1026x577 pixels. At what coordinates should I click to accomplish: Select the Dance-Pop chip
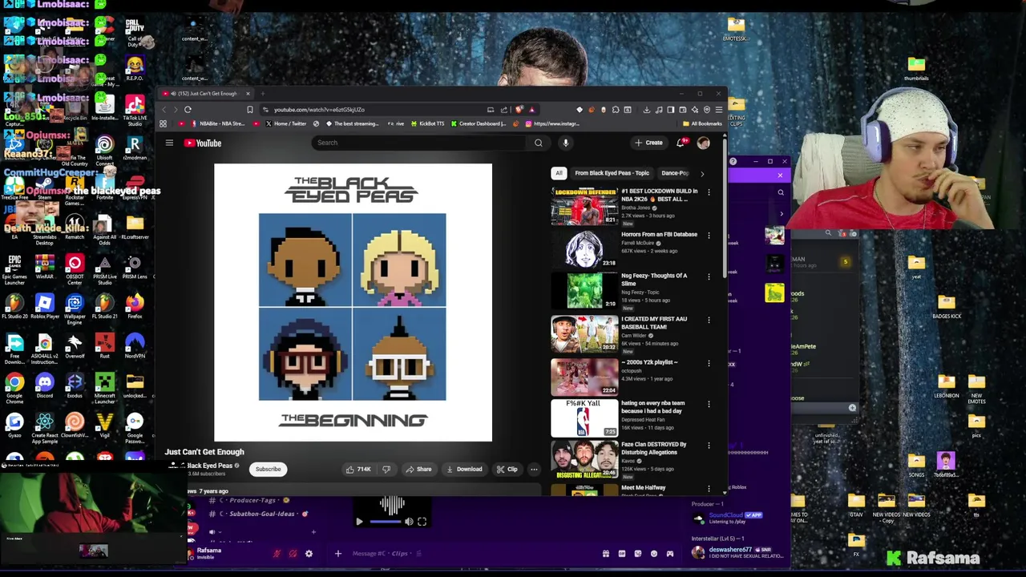(x=675, y=173)
